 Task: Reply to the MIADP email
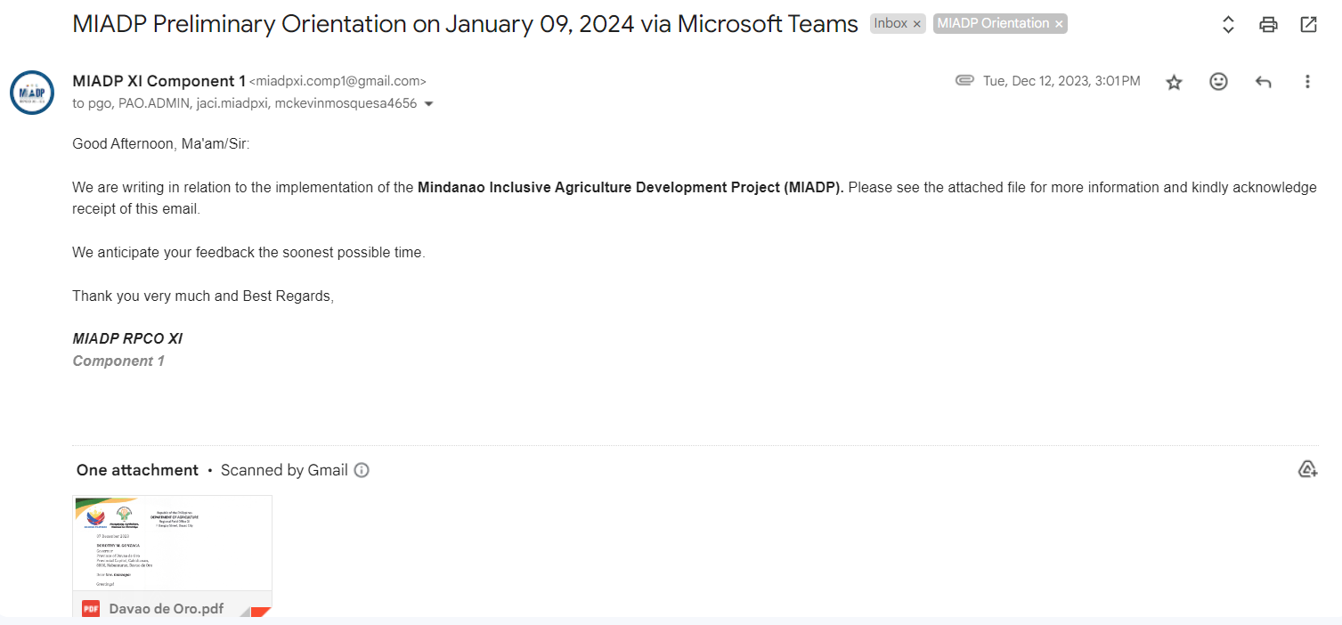(1263, 82)
